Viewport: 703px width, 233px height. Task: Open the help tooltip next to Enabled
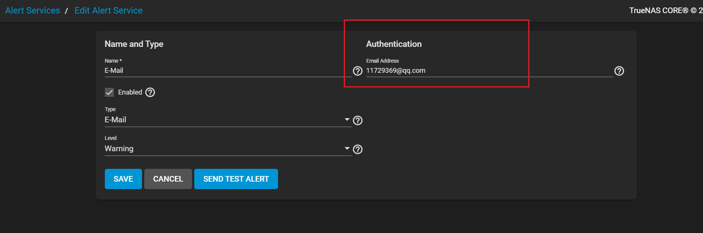pyautogui.click(x=150, y=92)
